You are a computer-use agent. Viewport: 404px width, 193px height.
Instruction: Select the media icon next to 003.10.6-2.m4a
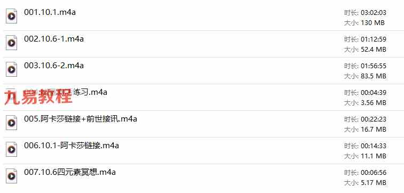(11, 69)
